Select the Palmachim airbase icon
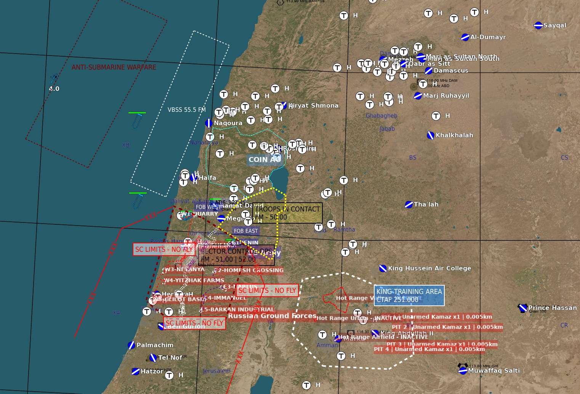The height and width of the screenshot is (394, 580). pos(131,345)
